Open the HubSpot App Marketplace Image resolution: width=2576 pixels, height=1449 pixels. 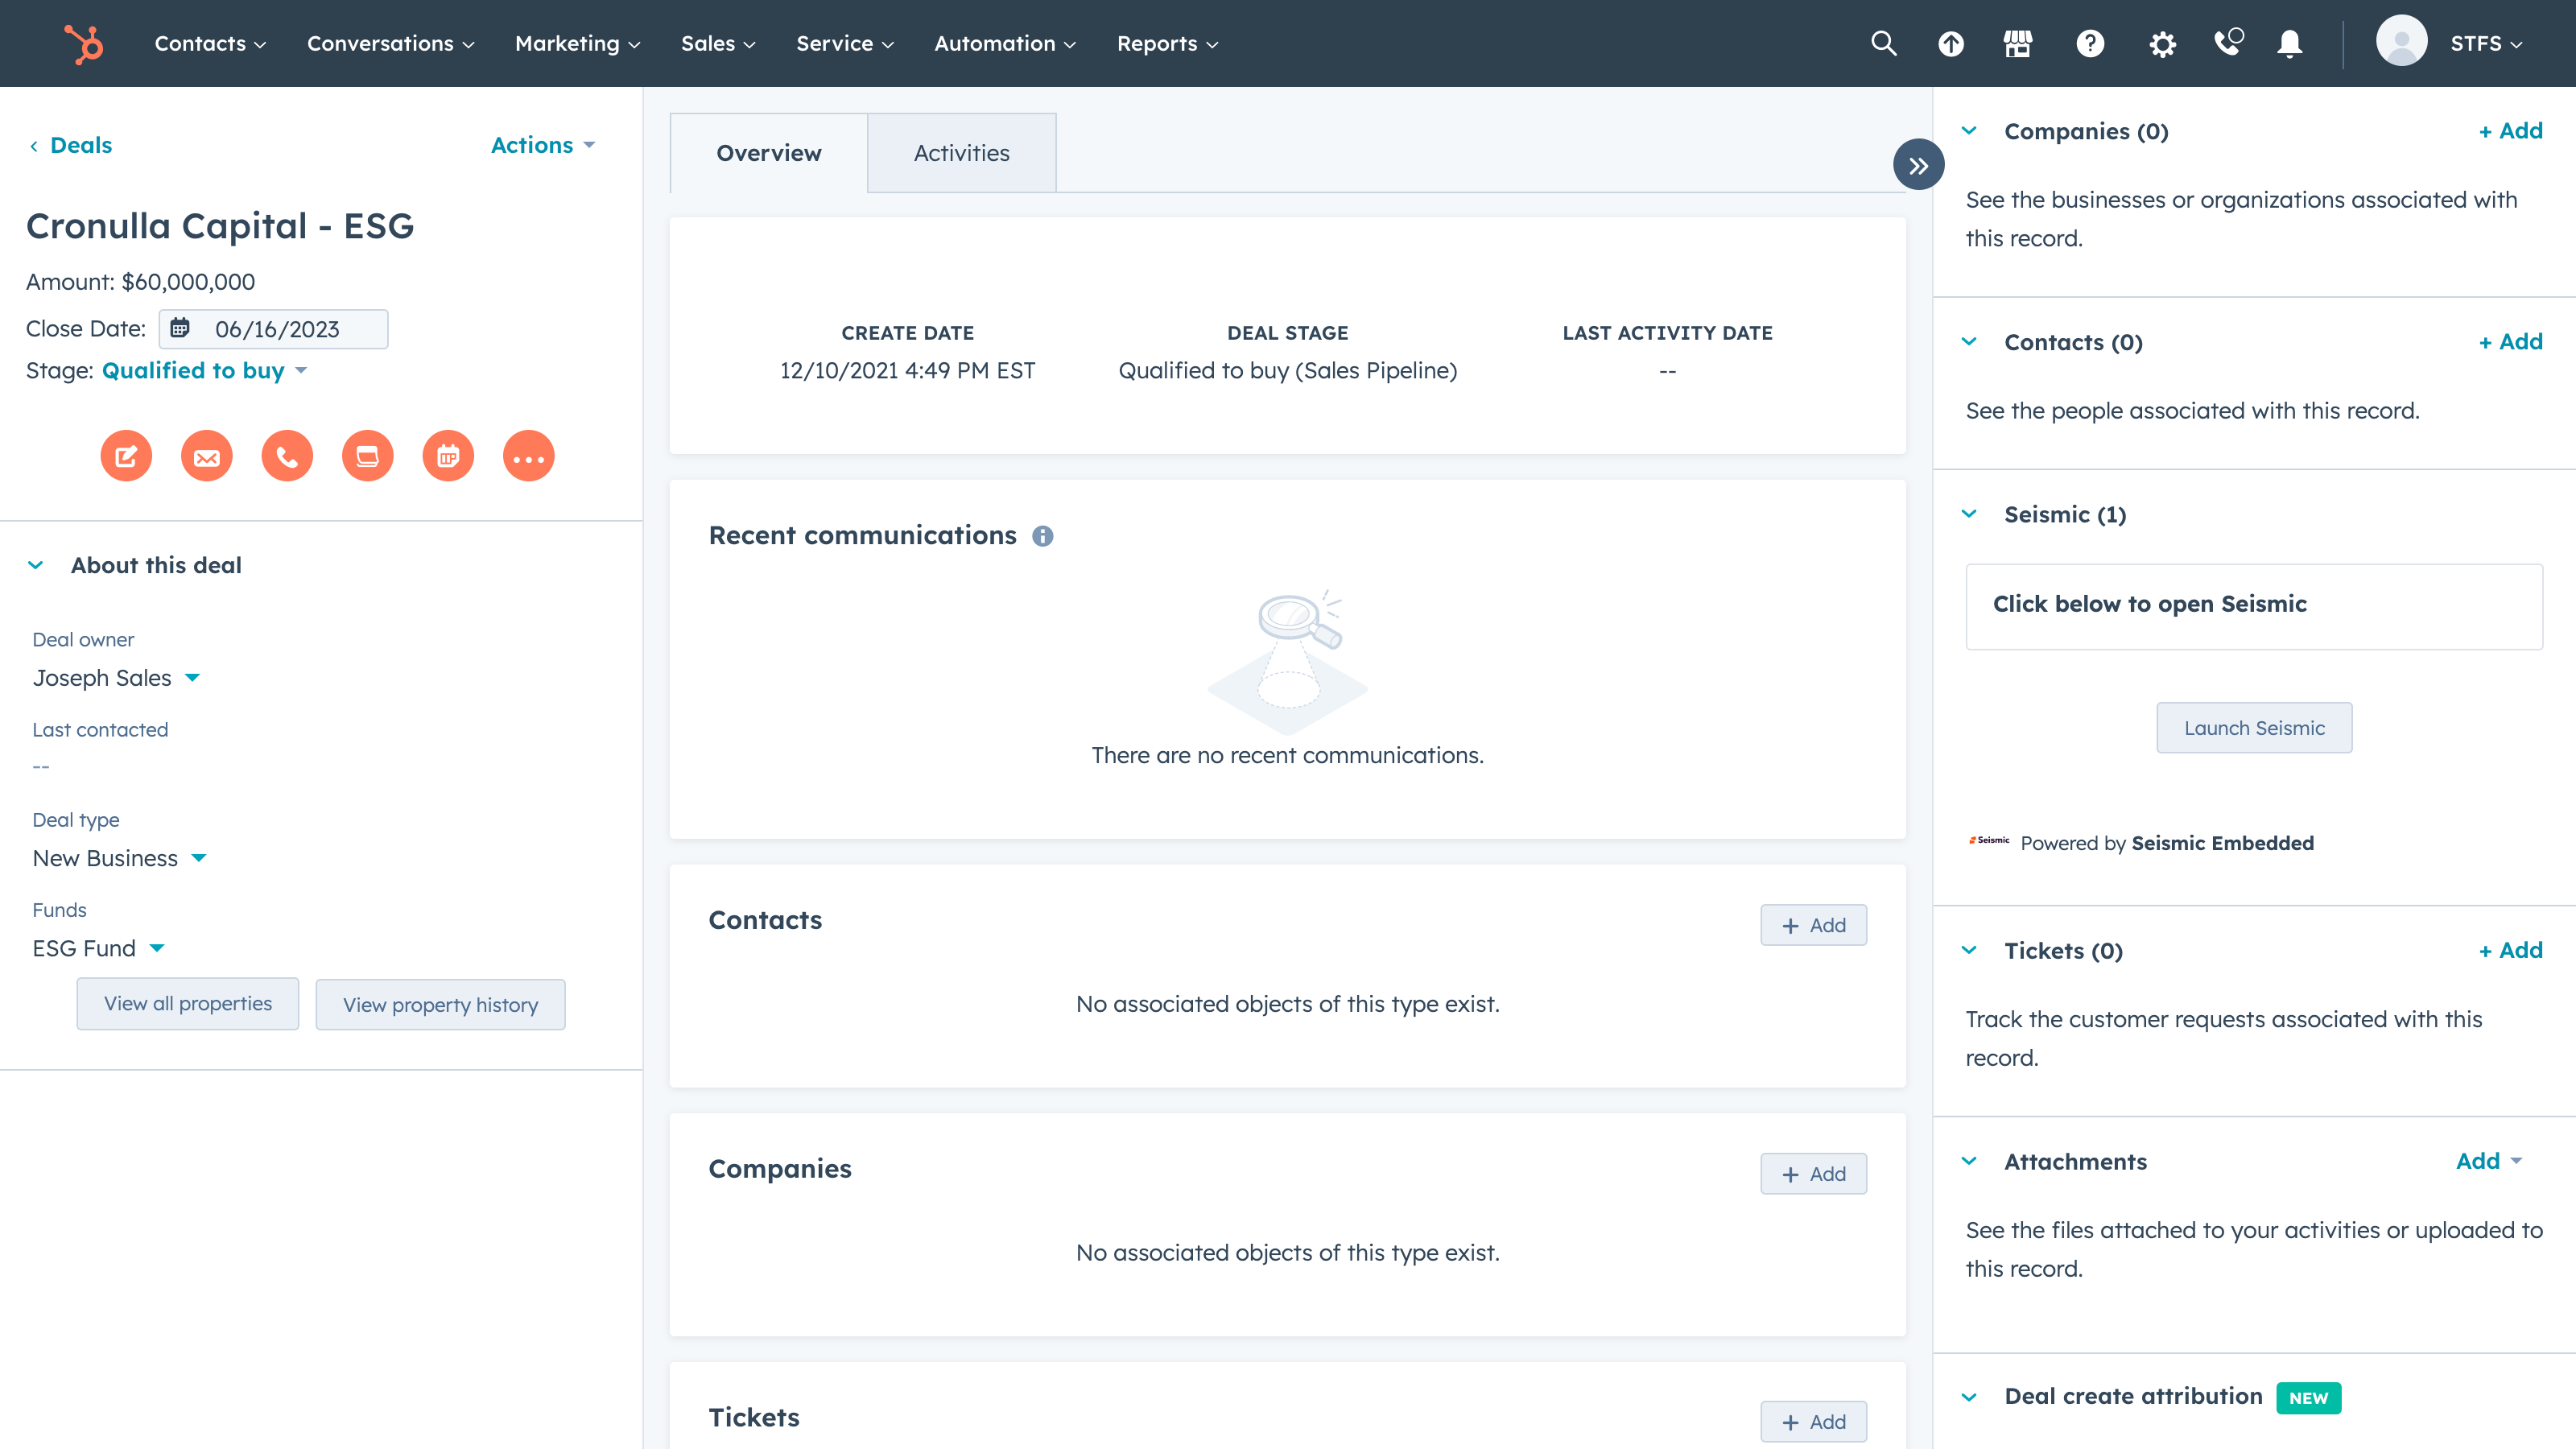(2018, 43)
